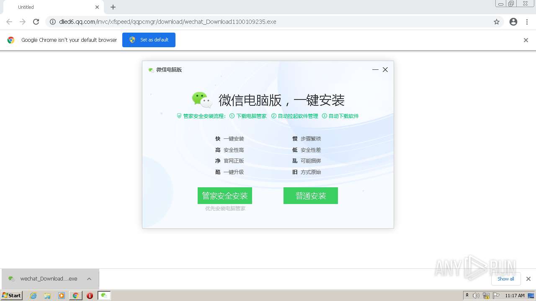Screen dimensions: 536x301
Task: View site information icon in address bar
Action: pos(53,22)
